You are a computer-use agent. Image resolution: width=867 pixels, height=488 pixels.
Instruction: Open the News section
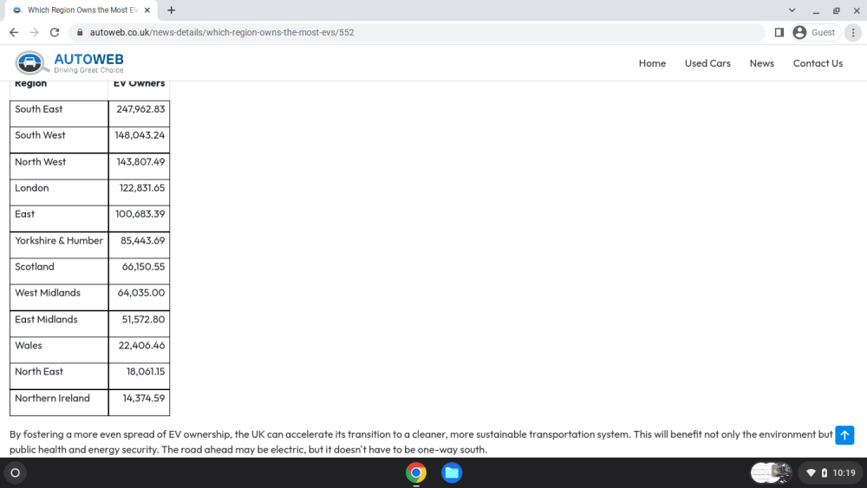(x=761, y=63)
